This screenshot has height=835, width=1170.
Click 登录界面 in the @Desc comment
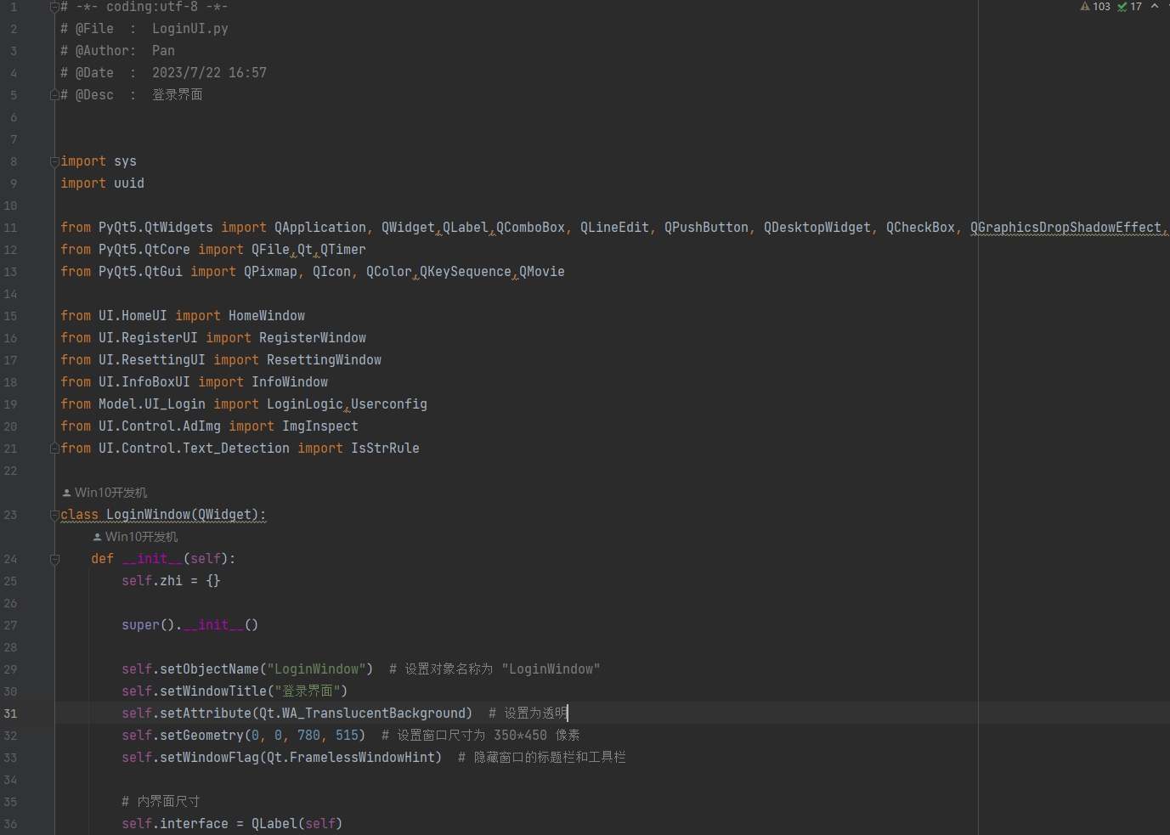178,95
